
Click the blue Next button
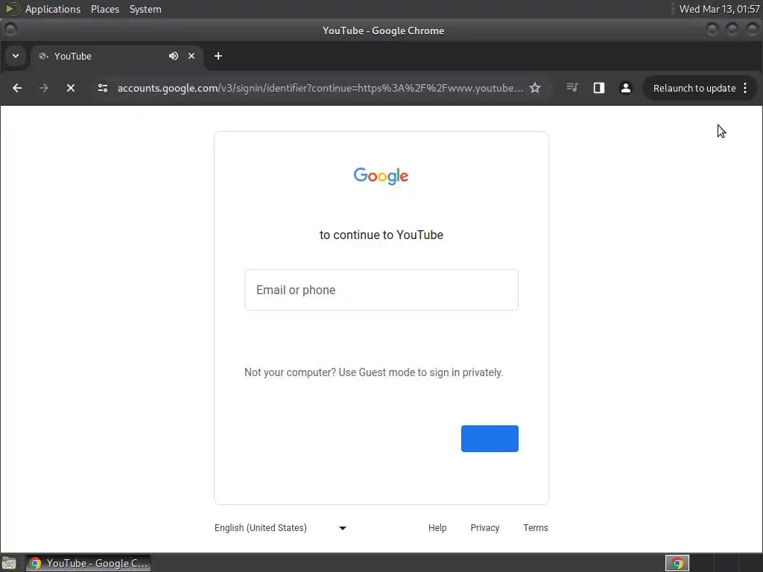pos(490,439)
